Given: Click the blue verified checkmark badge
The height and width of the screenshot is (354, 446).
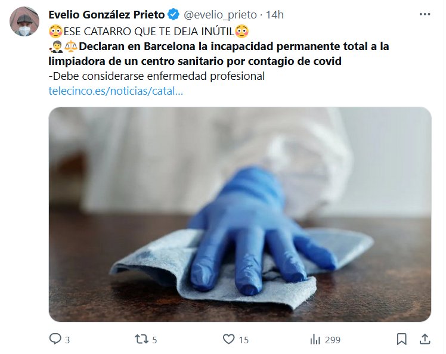Looking at the screenshot, I should [174, 14].
